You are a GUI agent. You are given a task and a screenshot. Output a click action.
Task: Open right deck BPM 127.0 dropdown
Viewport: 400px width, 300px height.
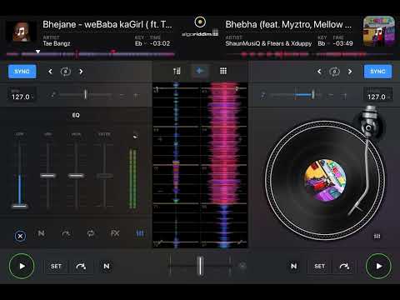coord(377,95)
